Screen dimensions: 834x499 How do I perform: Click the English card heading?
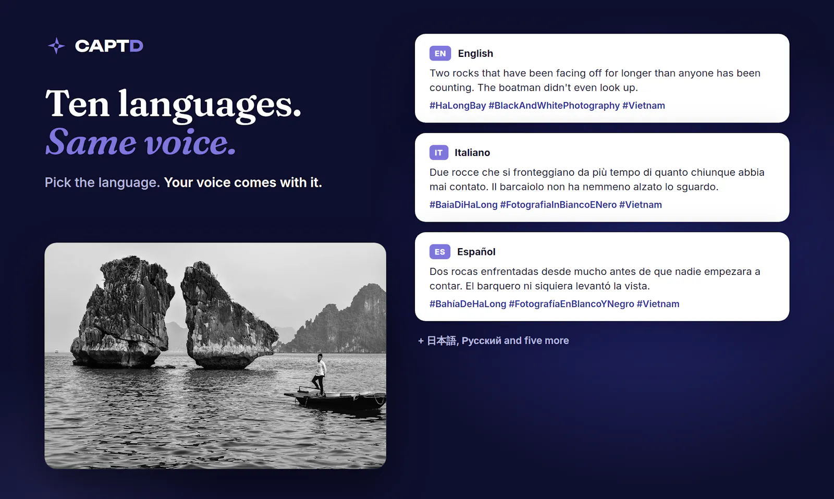[x=475, y=53]
